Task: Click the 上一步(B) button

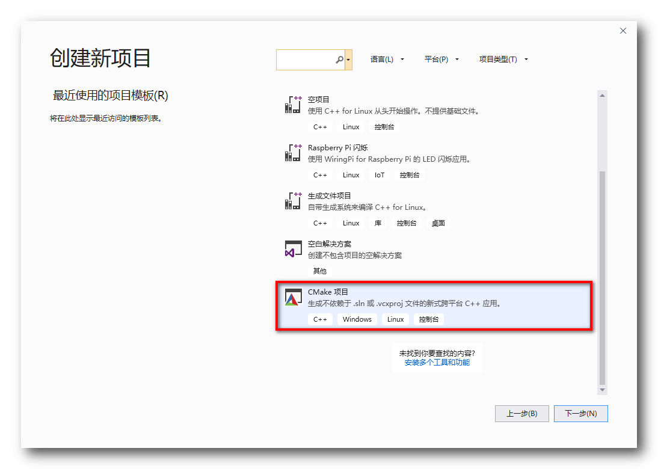Action: (x=521, y=414)
